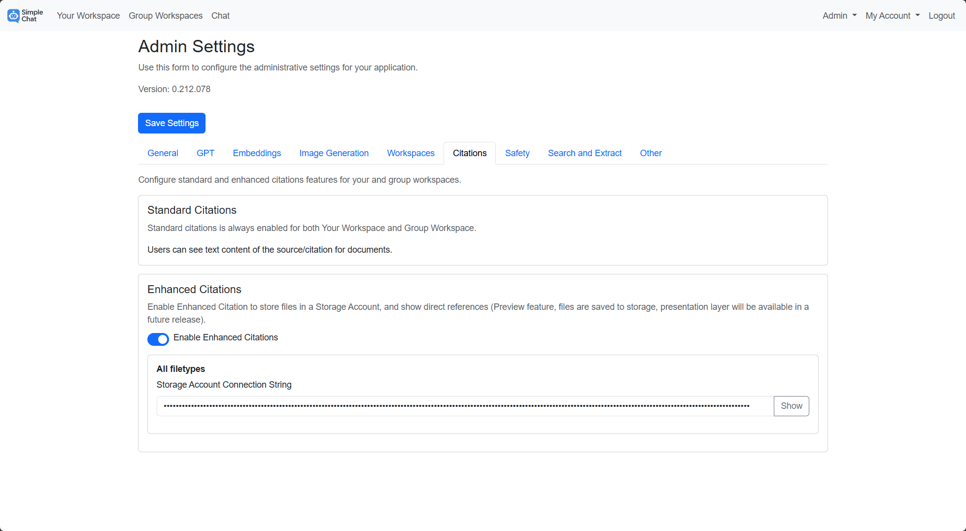
Task: Log out of Simple Chat
Action: tap(941, 15)
